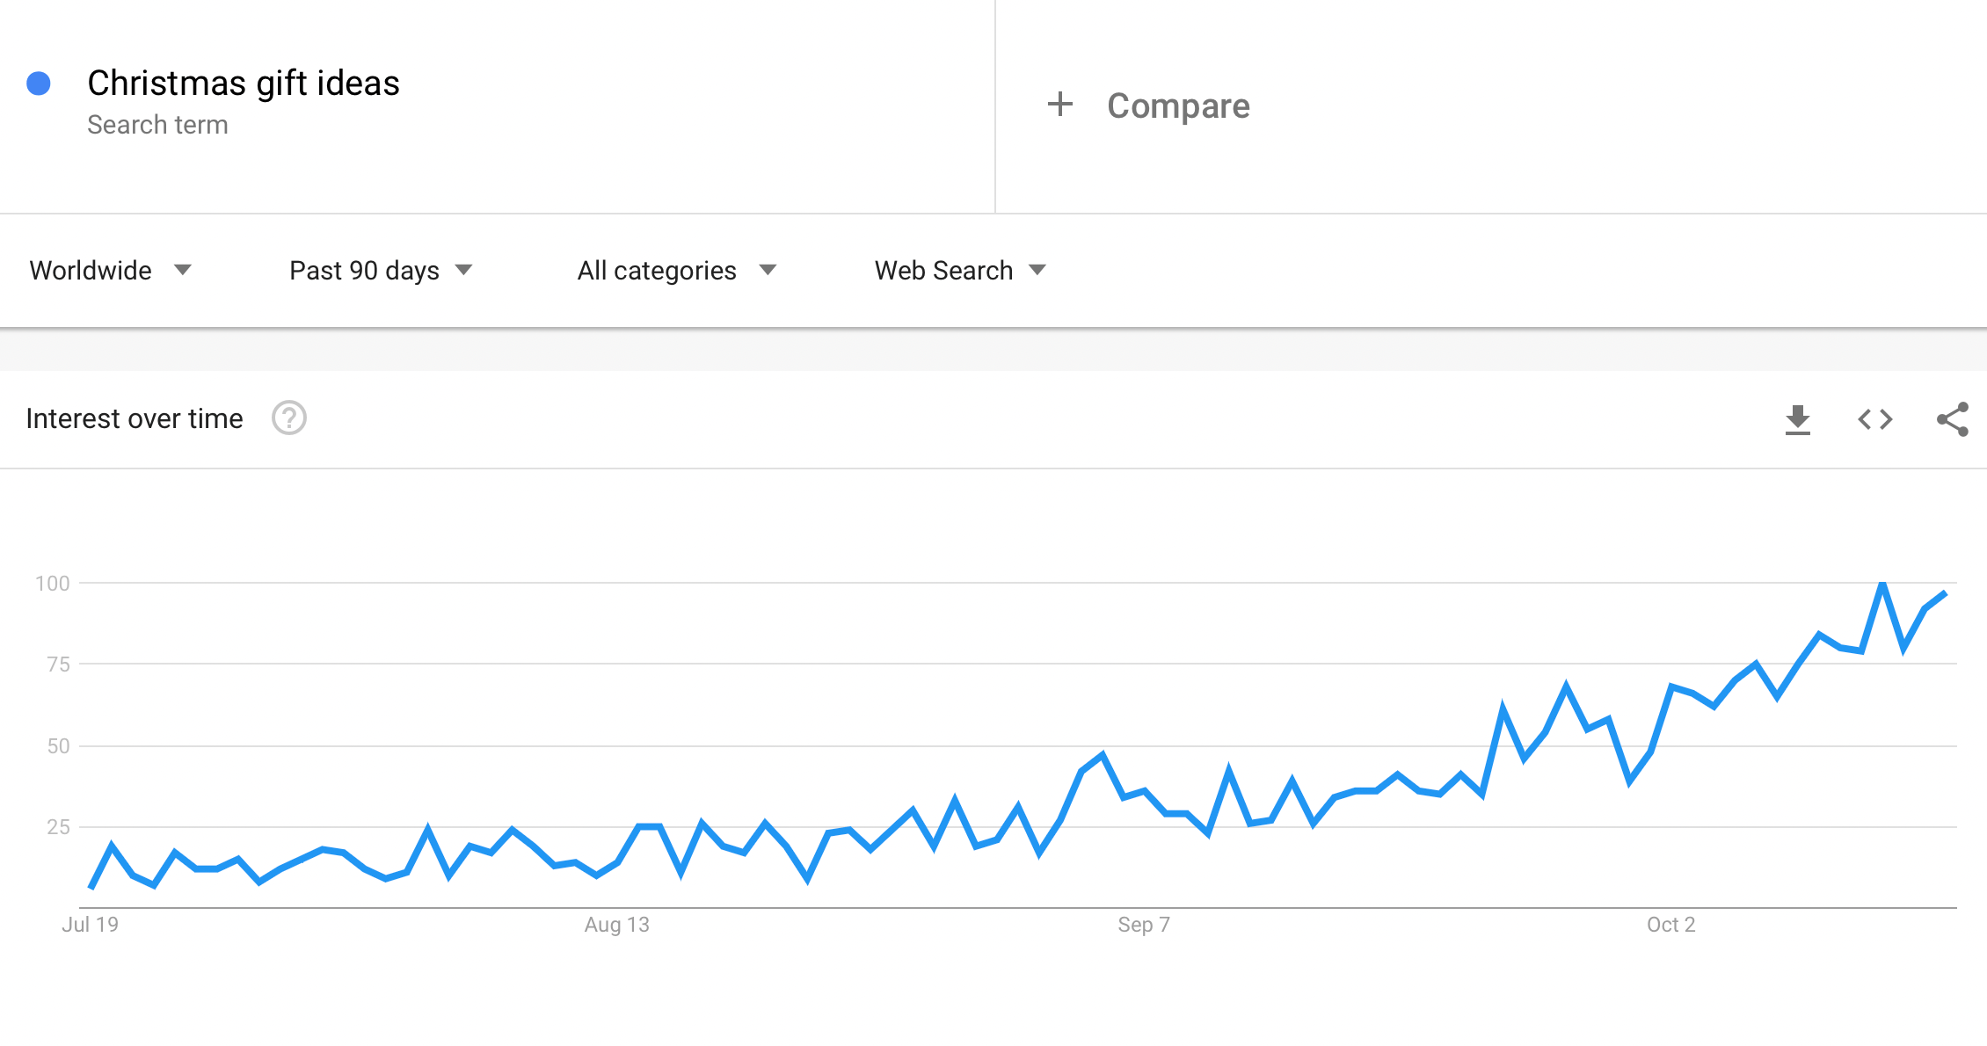This screenshot has height=1046, width=1987.
Task: Open the Worldwide region dropdown
Action: click(110, 270)
